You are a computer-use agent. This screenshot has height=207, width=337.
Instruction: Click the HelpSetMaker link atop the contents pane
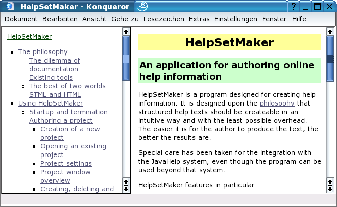(x=29, y=36)
